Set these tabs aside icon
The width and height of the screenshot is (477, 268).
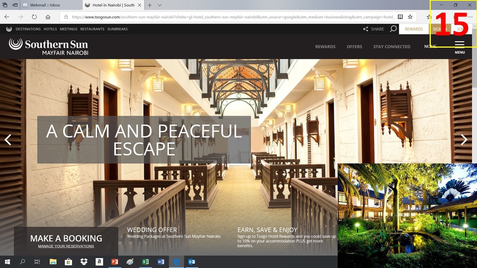click(15, 5)
